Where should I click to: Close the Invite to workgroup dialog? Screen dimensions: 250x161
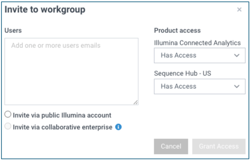click(x=239, y=10)
